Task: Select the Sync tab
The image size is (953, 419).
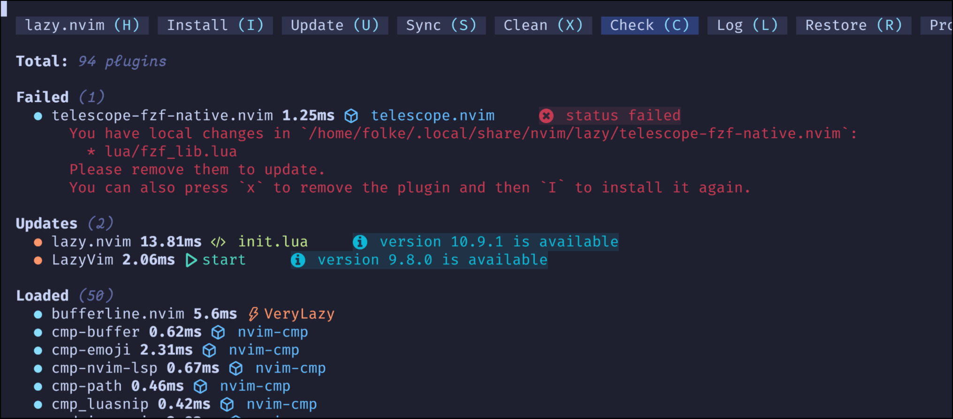Action: [x=441, y=25]
